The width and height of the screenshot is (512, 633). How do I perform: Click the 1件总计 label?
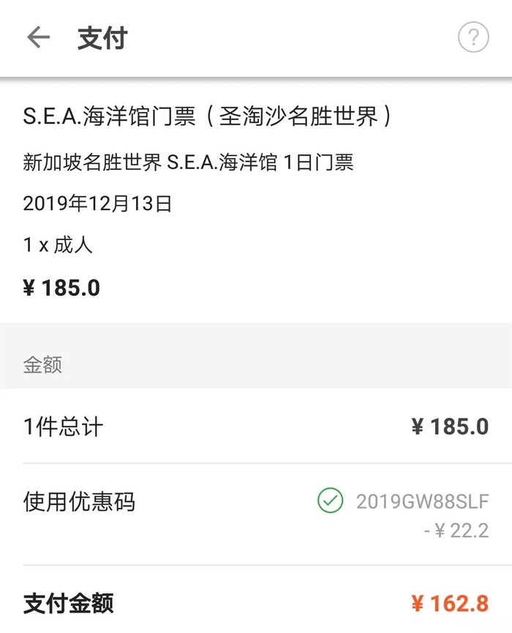pyautogui.click(x=64, y=427)
